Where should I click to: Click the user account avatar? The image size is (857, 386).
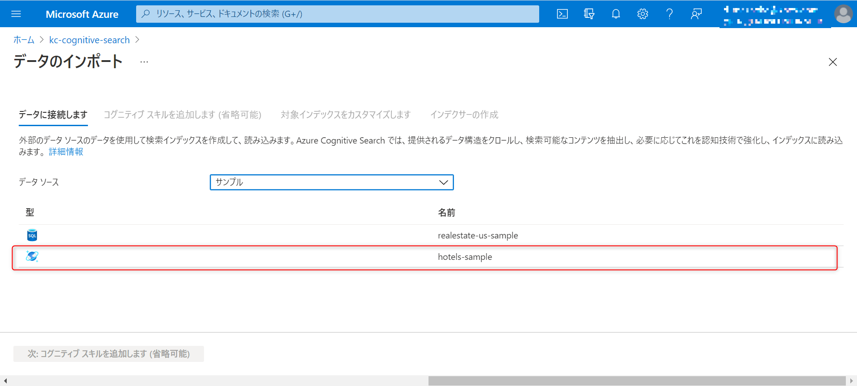843,14
